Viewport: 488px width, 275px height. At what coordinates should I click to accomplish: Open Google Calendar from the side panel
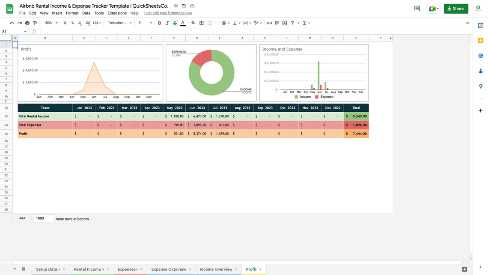tap(480, 25)
